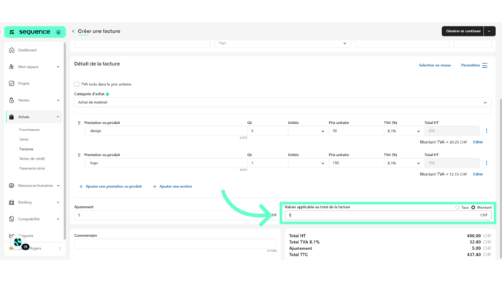Select the Montant radio option
Image resolution: width=502 pixels, height=282 pixels.
click(474, 208)
